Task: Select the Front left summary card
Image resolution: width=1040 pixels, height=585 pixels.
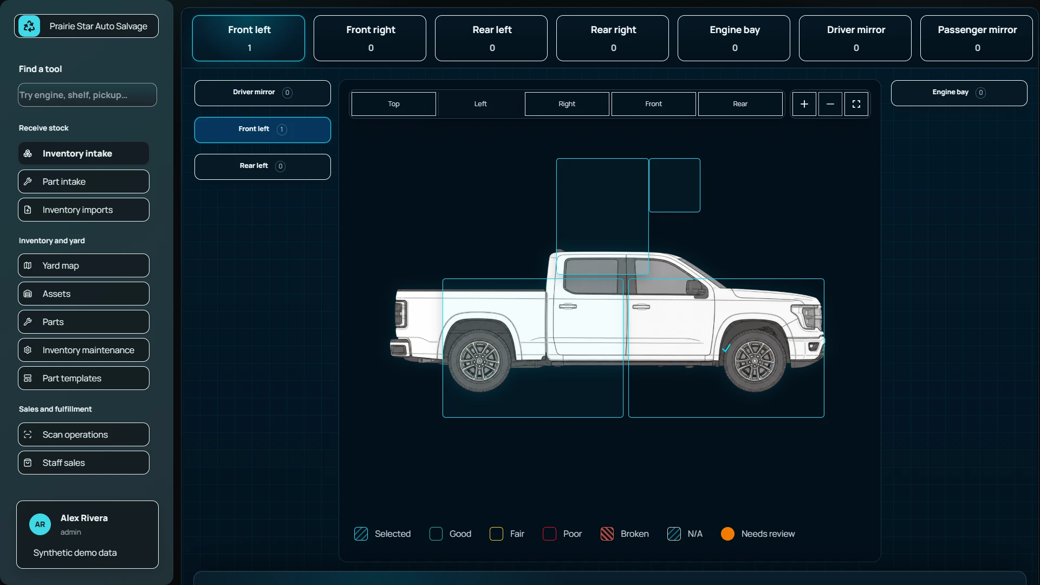Action: click(x=249, y=38)
